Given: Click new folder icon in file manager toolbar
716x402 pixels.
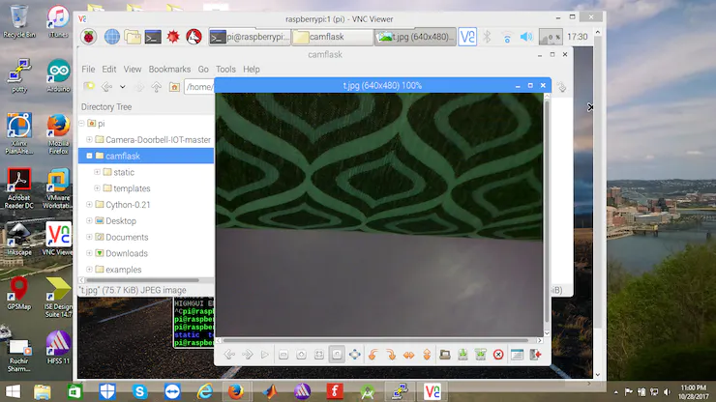Looking at the screenshot, I should pyautogui.click(x=89, y=86).
